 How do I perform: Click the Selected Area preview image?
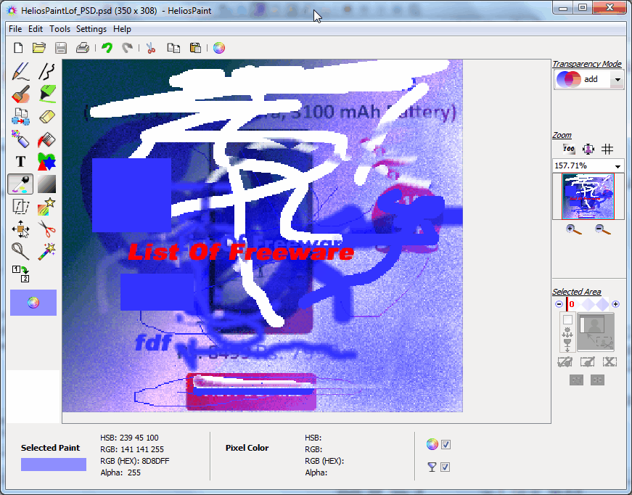[x=596, y=332]
